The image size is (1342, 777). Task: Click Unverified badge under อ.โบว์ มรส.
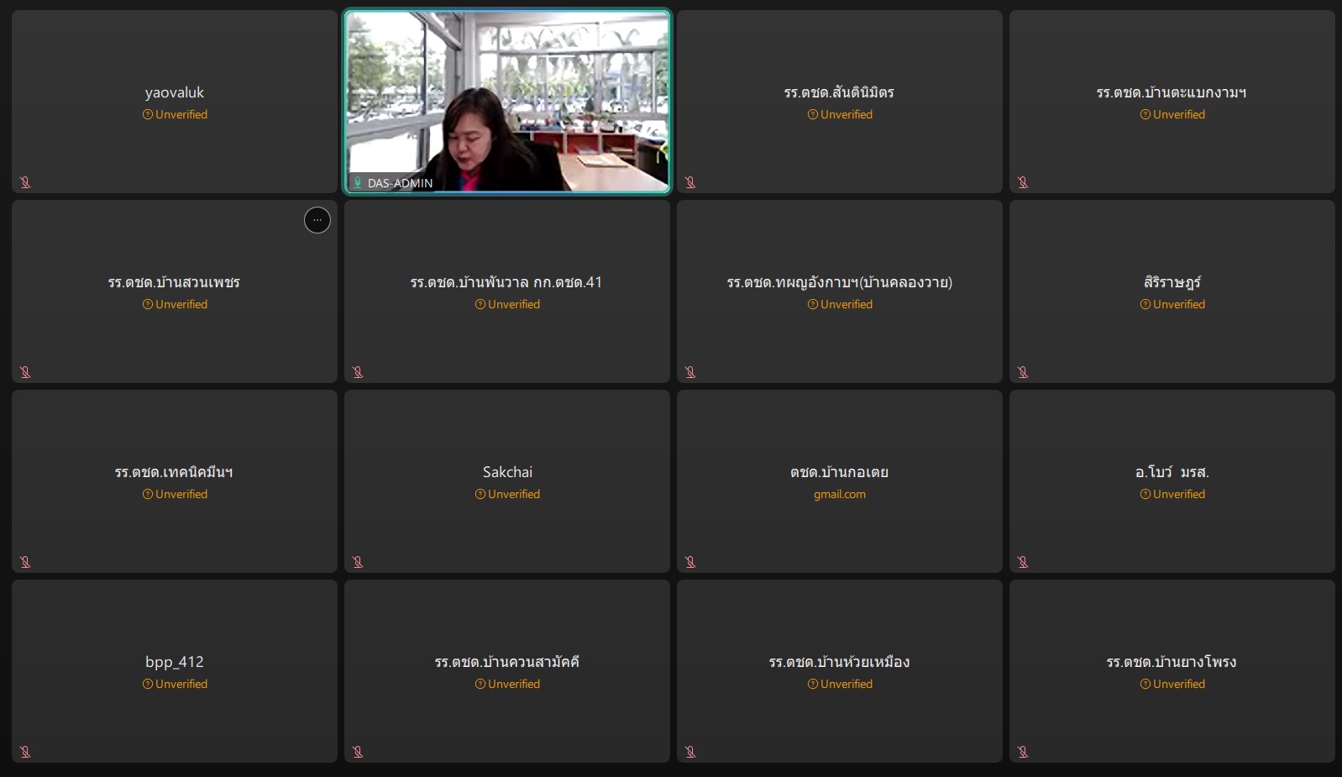point(1172,494)
